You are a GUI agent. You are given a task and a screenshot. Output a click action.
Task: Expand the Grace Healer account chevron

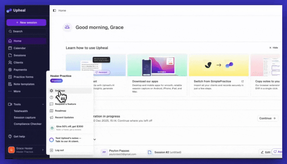point(43,150)
